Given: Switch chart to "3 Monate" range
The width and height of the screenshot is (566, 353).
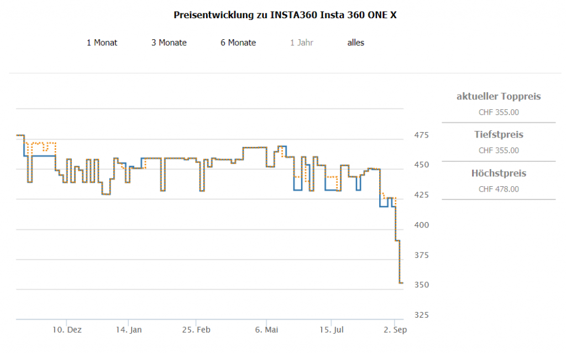Looking at the screenshot, I should (x=169, y=43).
